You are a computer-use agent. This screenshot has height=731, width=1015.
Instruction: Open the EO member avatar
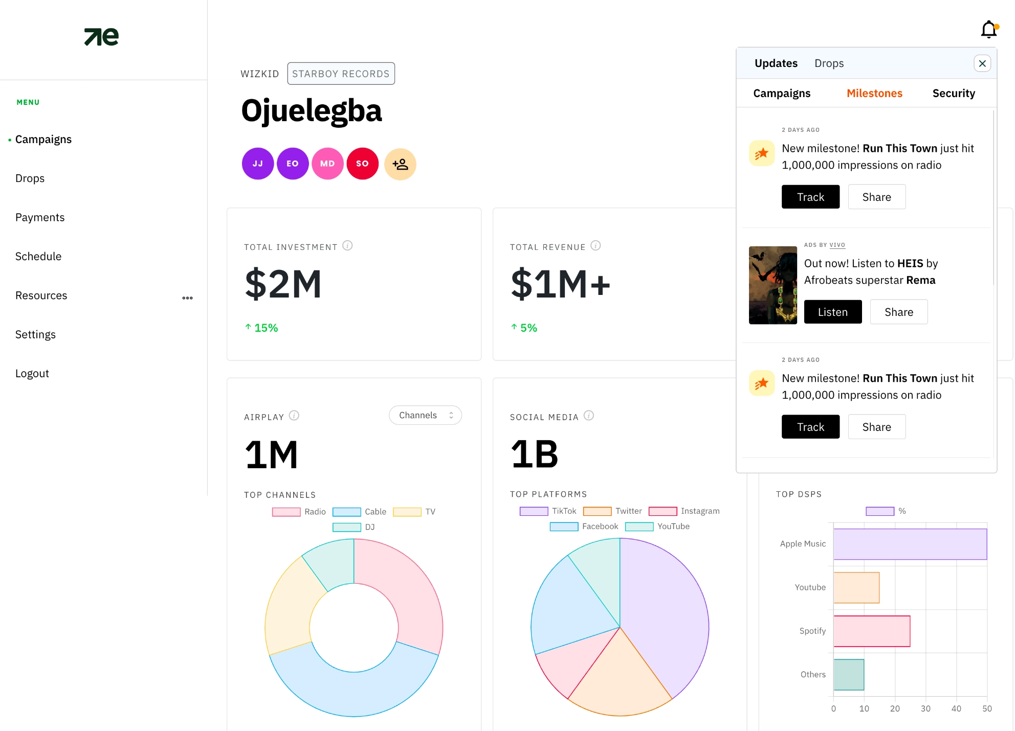tap(293, 164)
